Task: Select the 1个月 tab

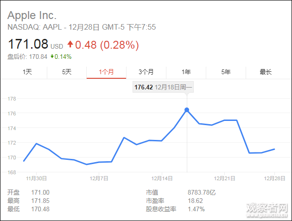Action: pos(106,72)
